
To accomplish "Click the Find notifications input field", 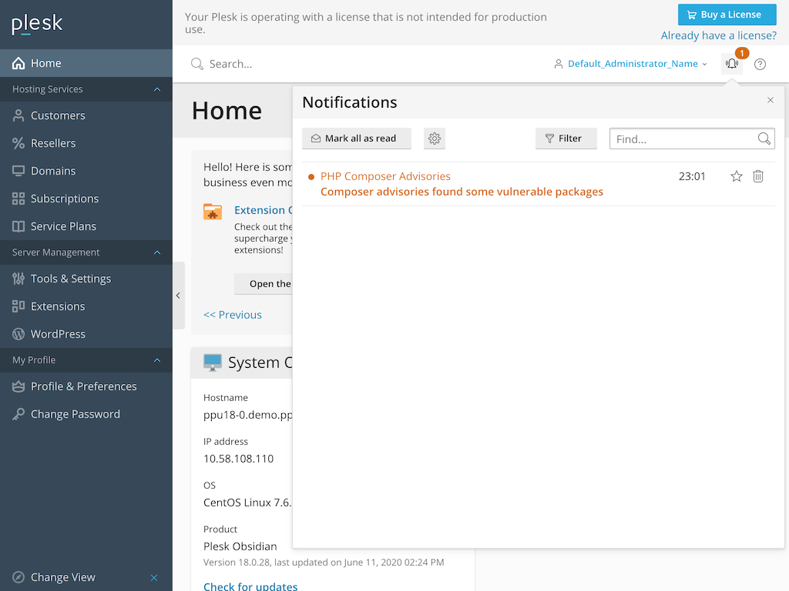I will click(x=682, y=139).
